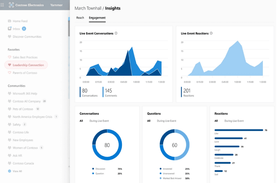
Task: Click the Love reactions bar
Action: point(229,138)
